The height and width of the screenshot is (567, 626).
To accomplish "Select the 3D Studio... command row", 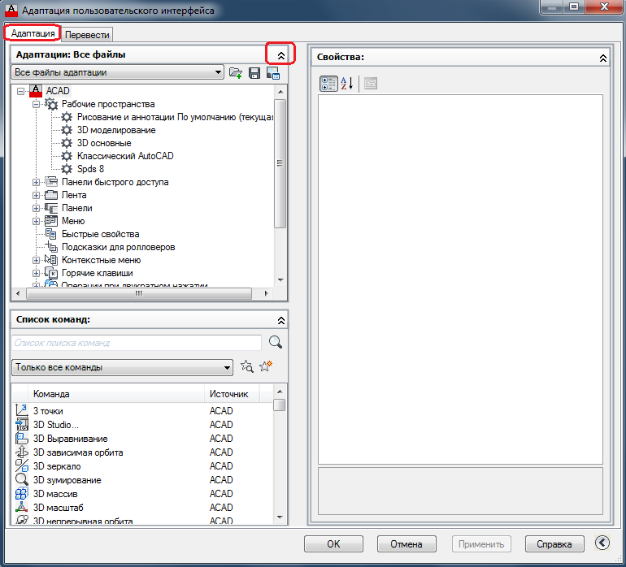I will (x=143, y=425).
